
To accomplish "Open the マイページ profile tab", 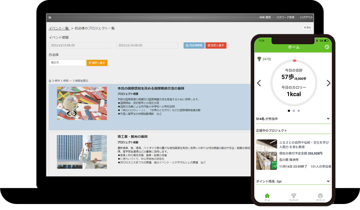I will (x=320, y=197).
